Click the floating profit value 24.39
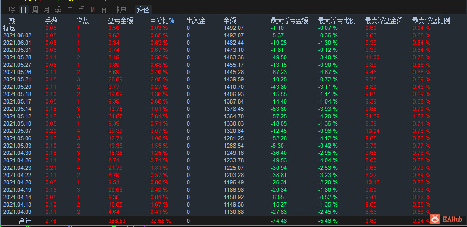The width and height of the screenshot is (467, 227). pyautogui.click(x=372, y=116)
